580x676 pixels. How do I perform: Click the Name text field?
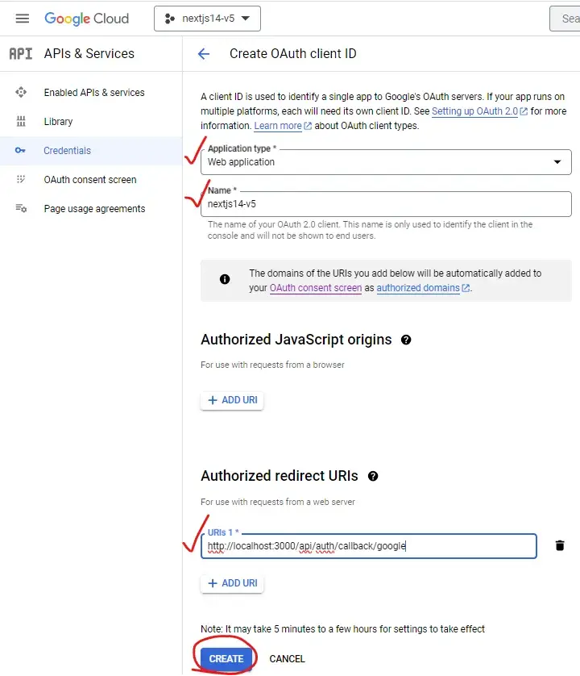tap(385, 204)
